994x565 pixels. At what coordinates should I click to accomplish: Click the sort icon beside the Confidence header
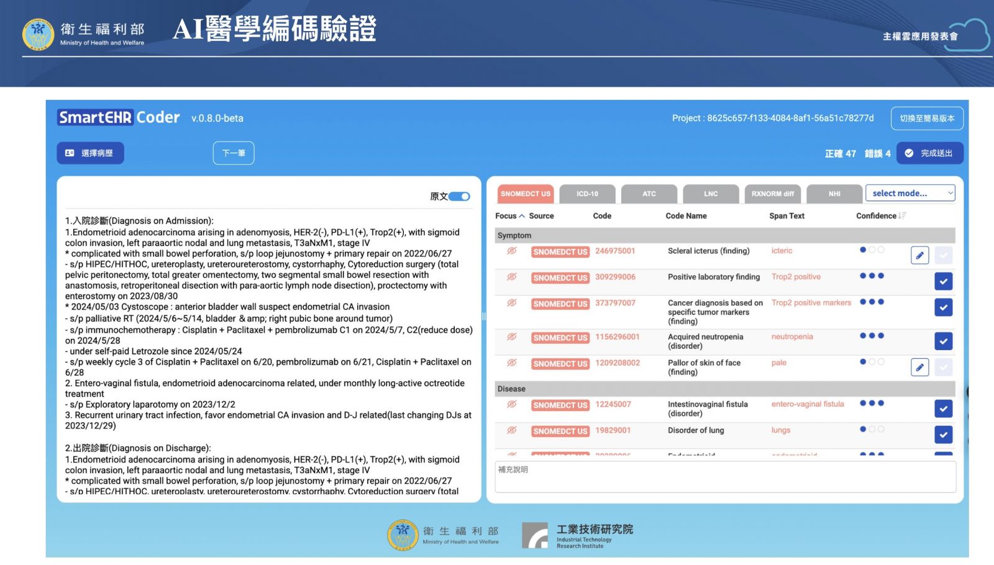[903, 216]
